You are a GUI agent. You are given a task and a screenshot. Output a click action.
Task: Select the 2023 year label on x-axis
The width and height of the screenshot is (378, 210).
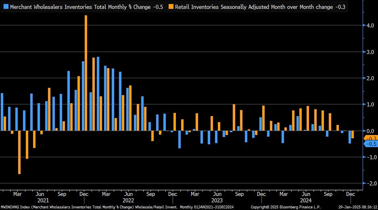coord(217,200)
